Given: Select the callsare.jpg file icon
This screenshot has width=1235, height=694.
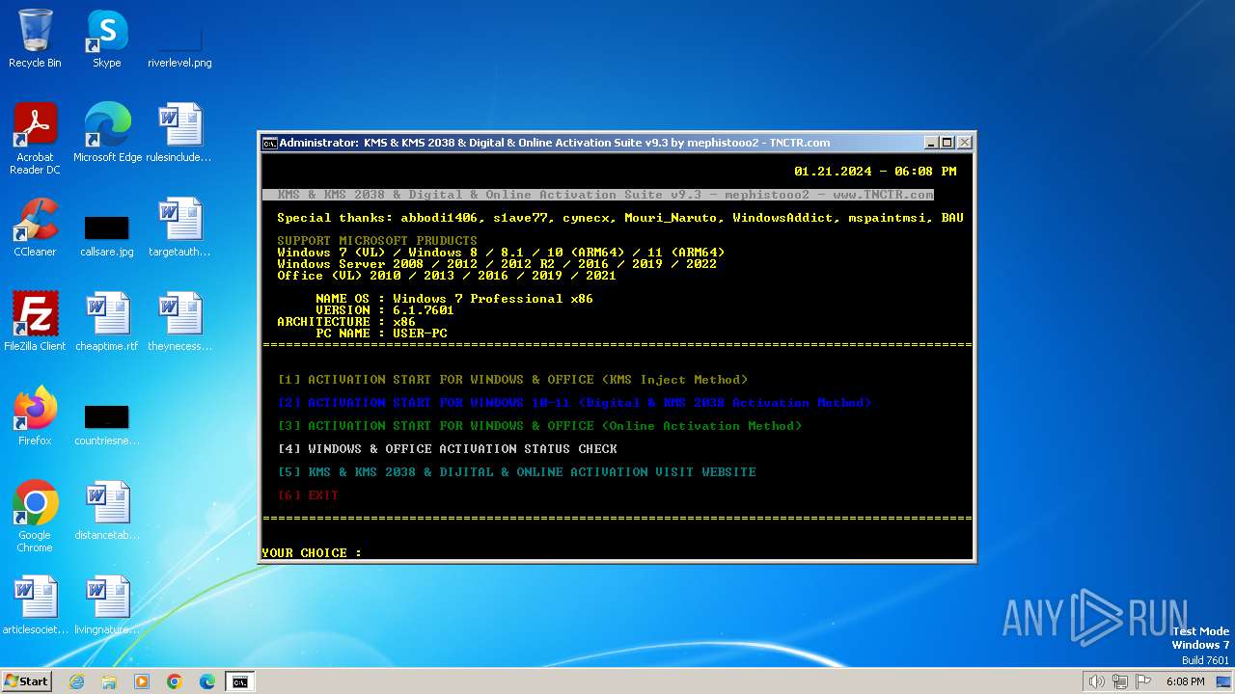Looking at the screenshot, I should pos(107,232).
